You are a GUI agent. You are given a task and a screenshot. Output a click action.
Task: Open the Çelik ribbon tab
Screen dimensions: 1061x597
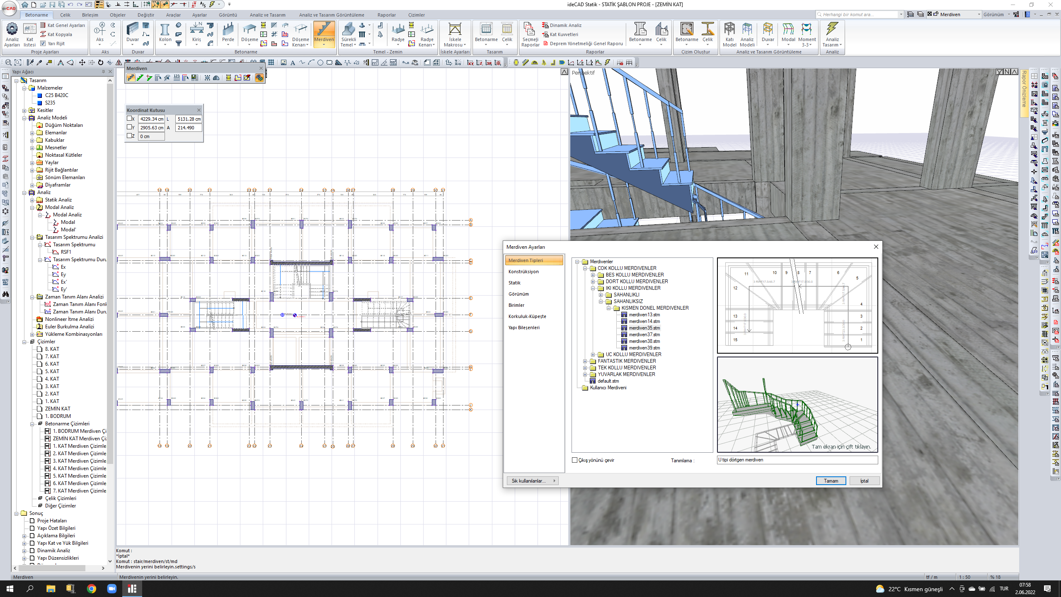click(x=65, y=15)
